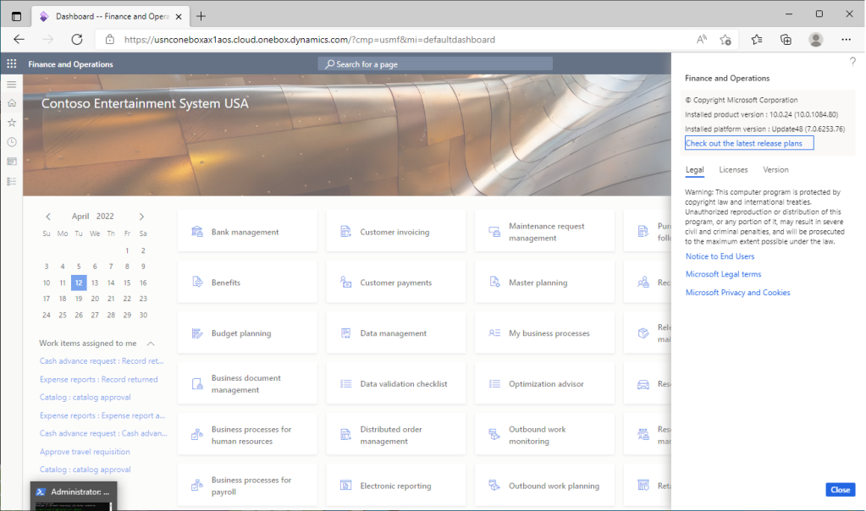Open the Business document management tile
This screenshot has width=866, height=511.
point(247,384)
